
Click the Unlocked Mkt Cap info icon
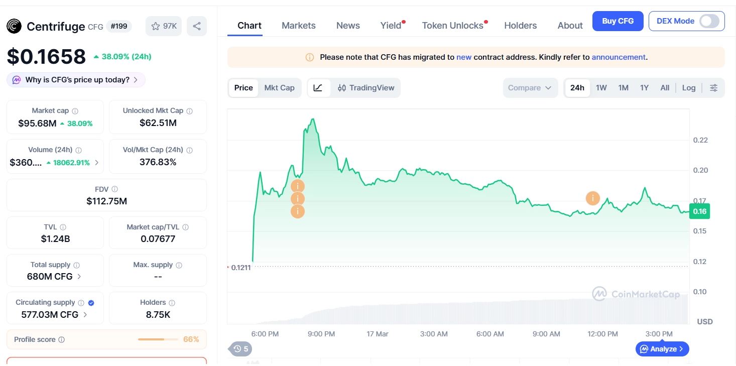[x=190, y=111]
